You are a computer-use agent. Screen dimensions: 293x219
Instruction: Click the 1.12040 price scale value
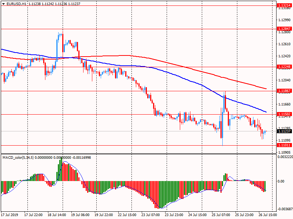tap(285, 80)
